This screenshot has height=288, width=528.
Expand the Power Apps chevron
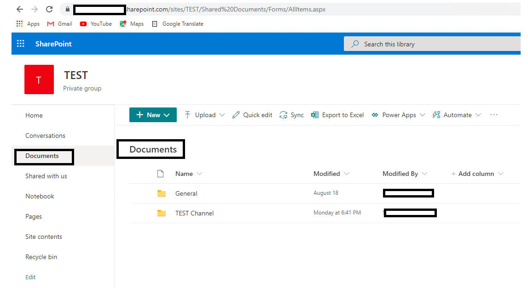coord(422,115)
